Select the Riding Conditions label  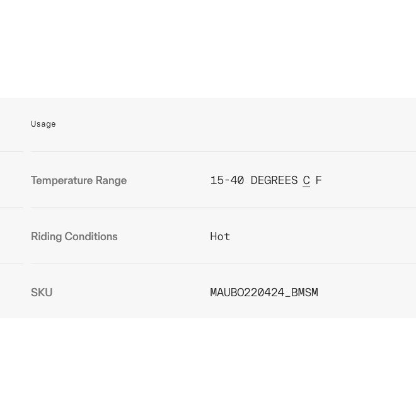click(74, 236)
